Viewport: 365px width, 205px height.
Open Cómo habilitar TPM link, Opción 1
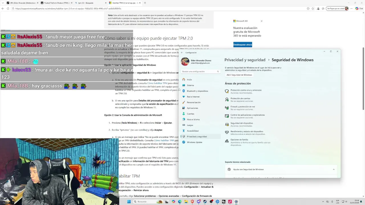(x=157, y=83)
